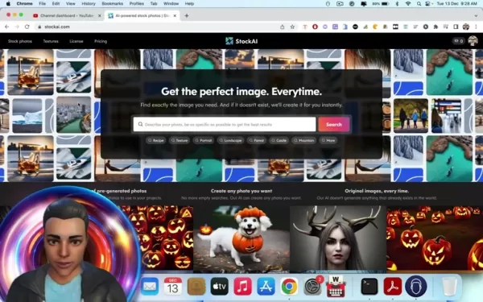This screenshot has height=302, width=483.
Task: Open Chrome from the dock
Action: click(x=289, y=286)
